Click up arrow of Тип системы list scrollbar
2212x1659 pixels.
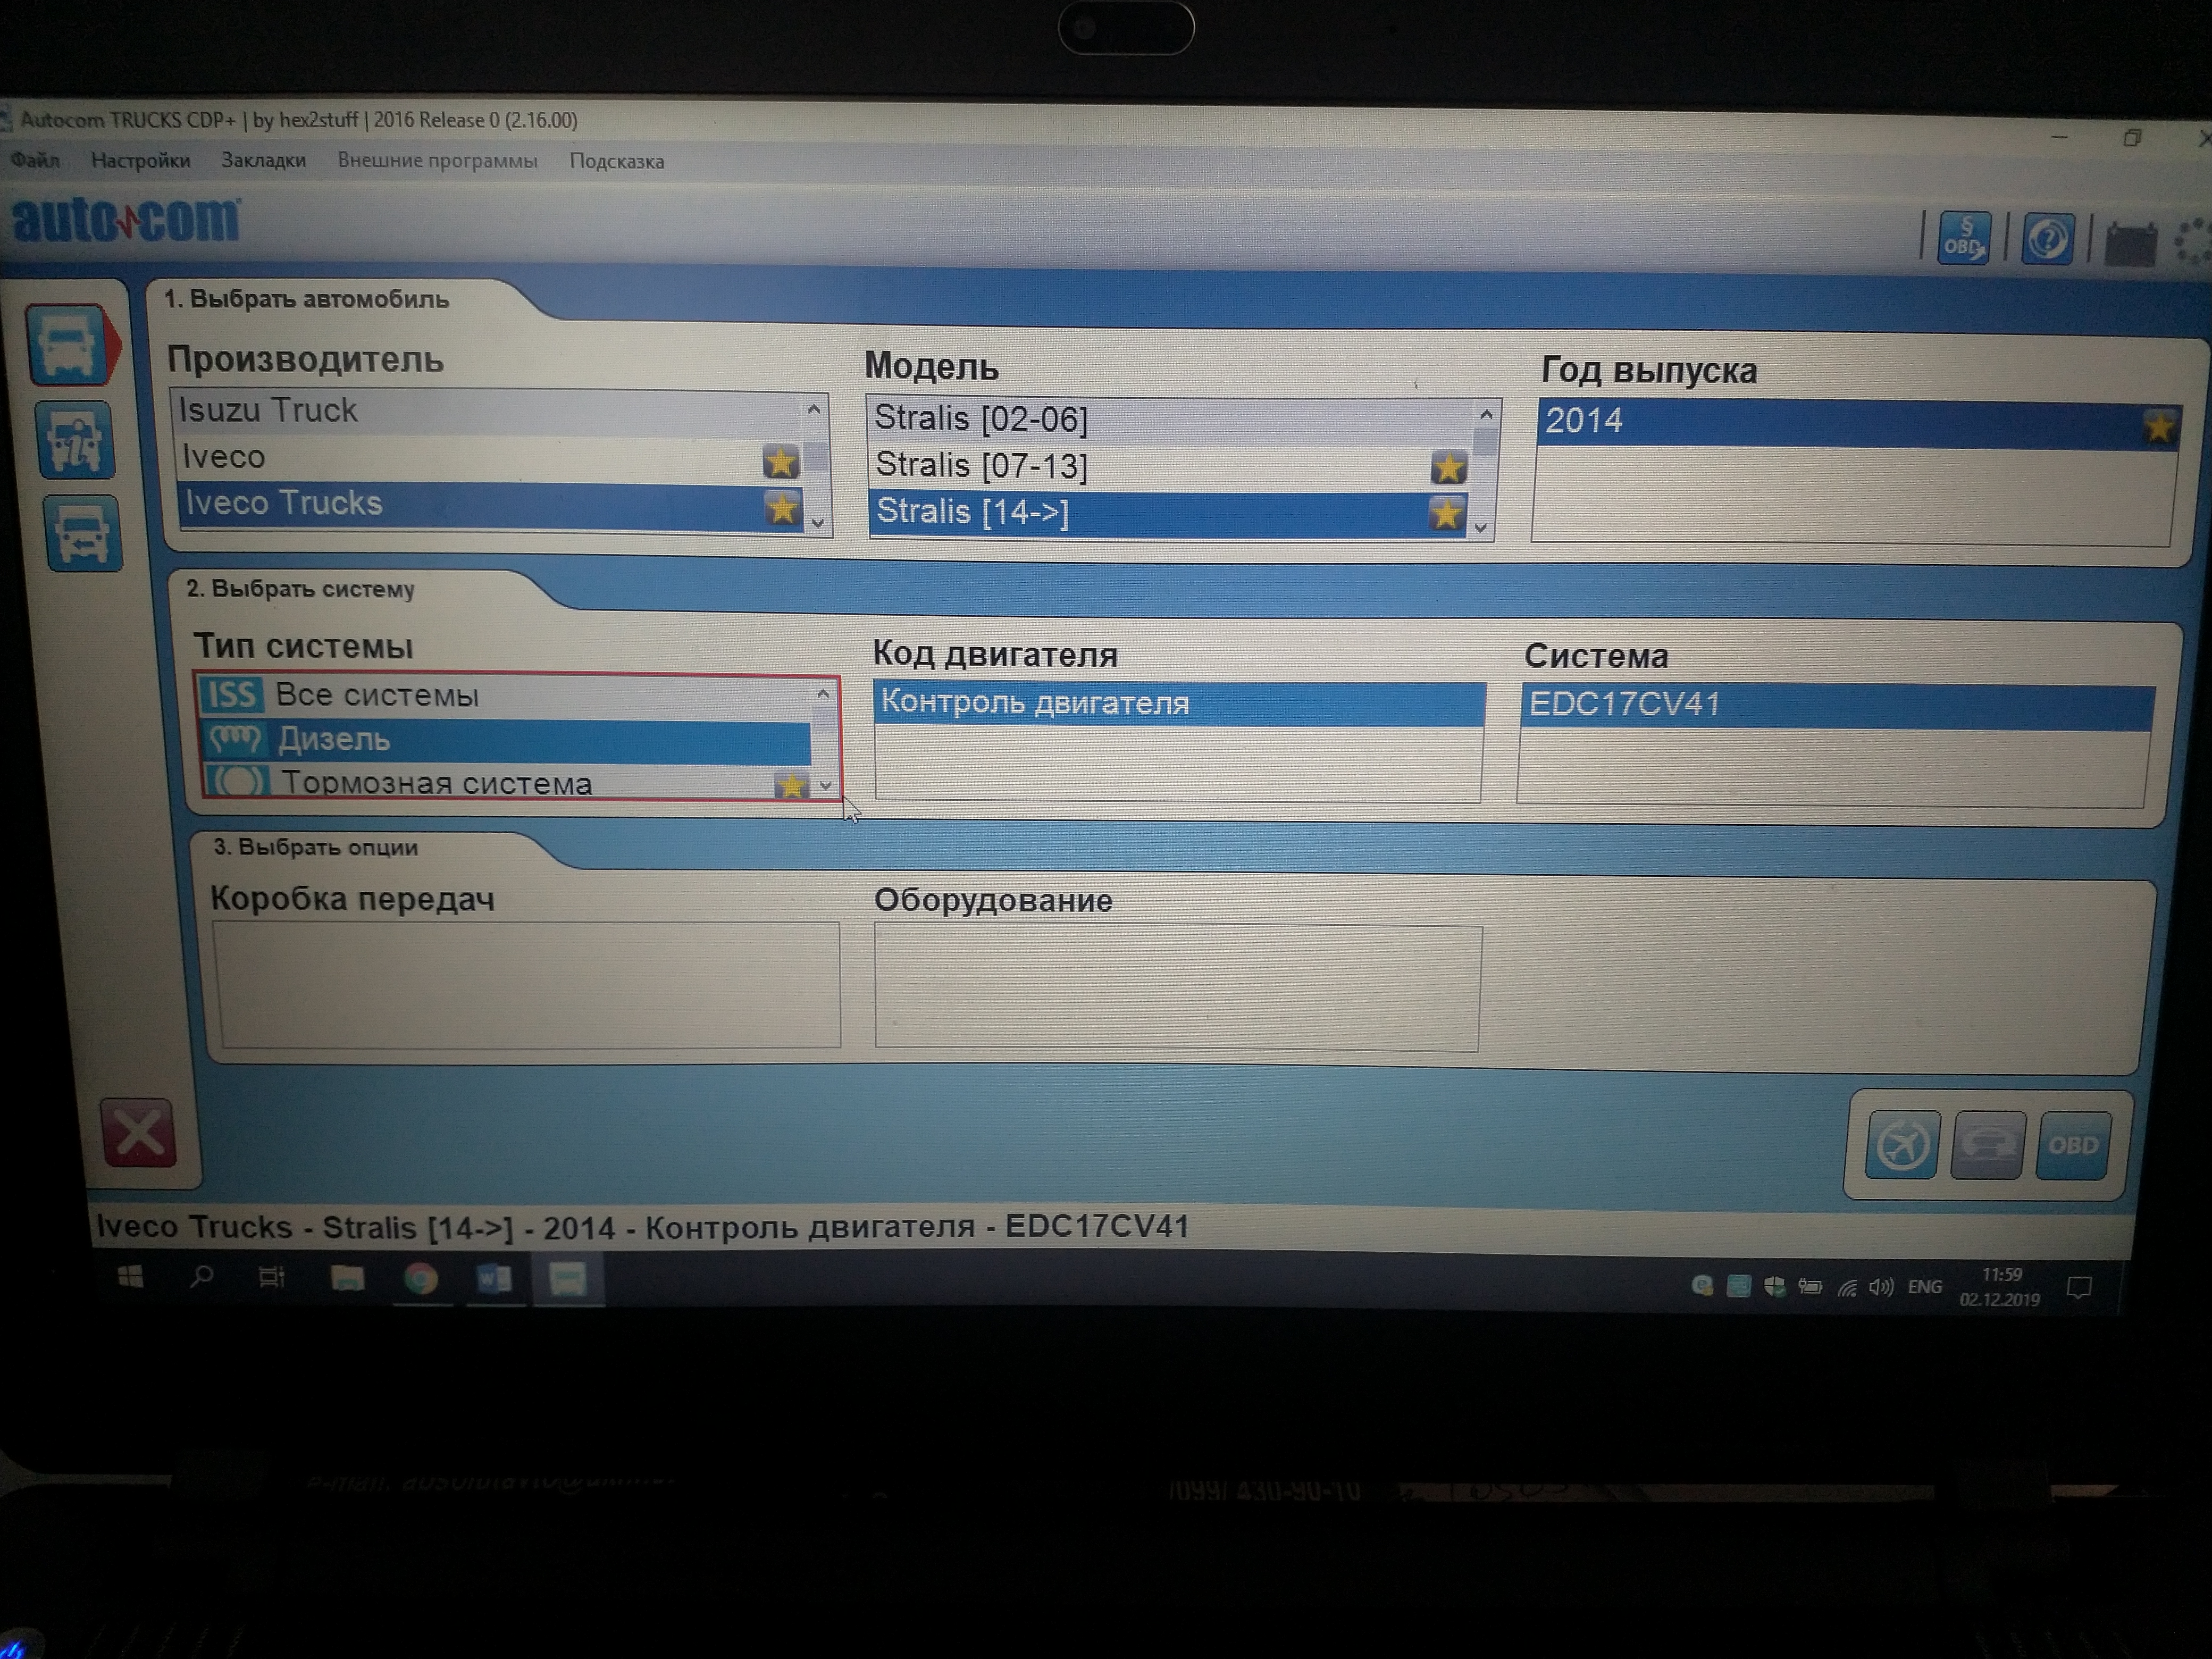tap(823, 693)
